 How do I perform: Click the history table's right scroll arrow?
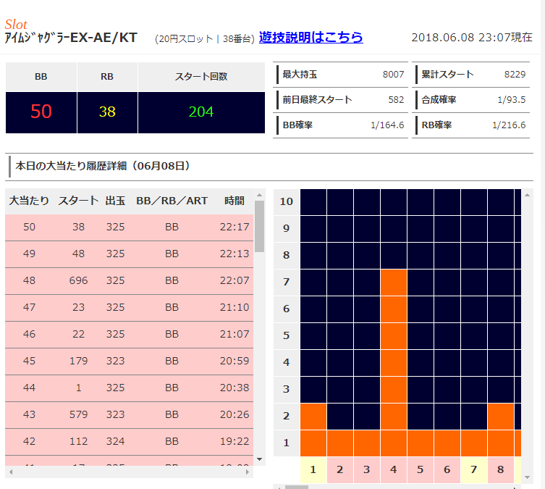pyautogui.click(x=248, y=472)
